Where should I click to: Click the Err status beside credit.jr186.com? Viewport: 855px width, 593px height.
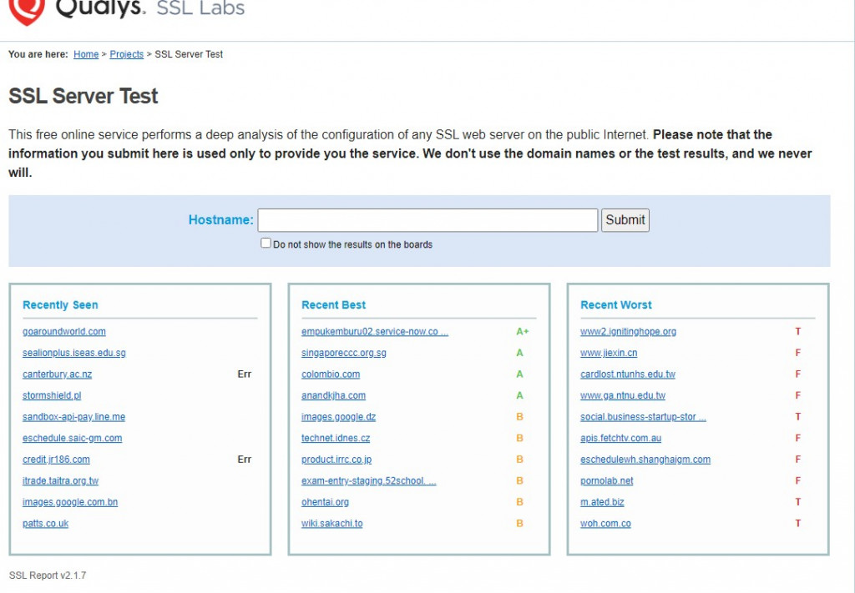tap(245, 459)
